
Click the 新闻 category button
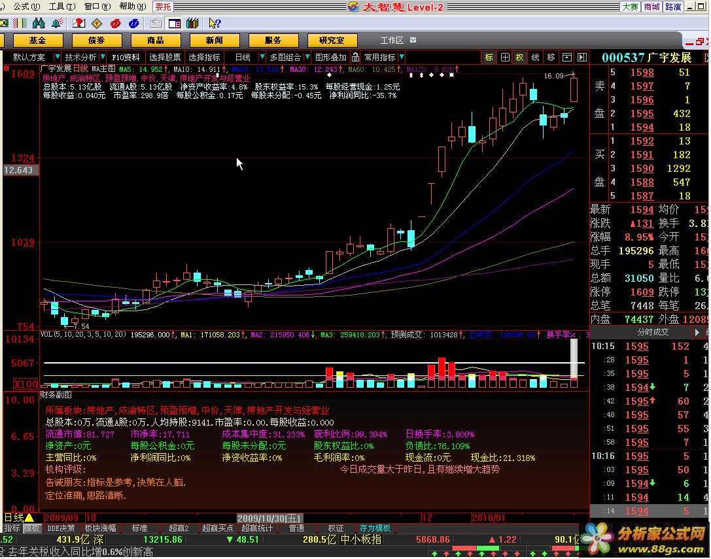(x=215, y=41)
